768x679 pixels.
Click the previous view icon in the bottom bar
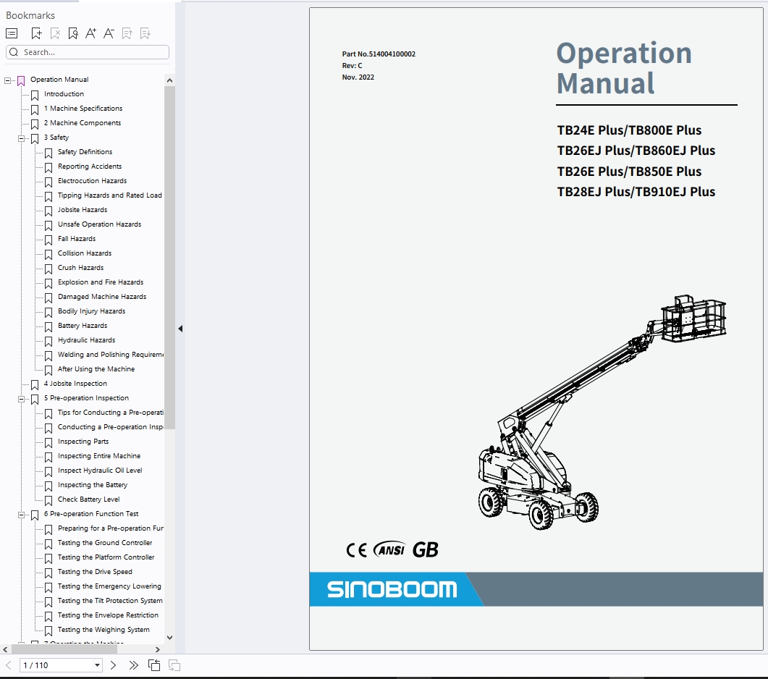(154, 665)
